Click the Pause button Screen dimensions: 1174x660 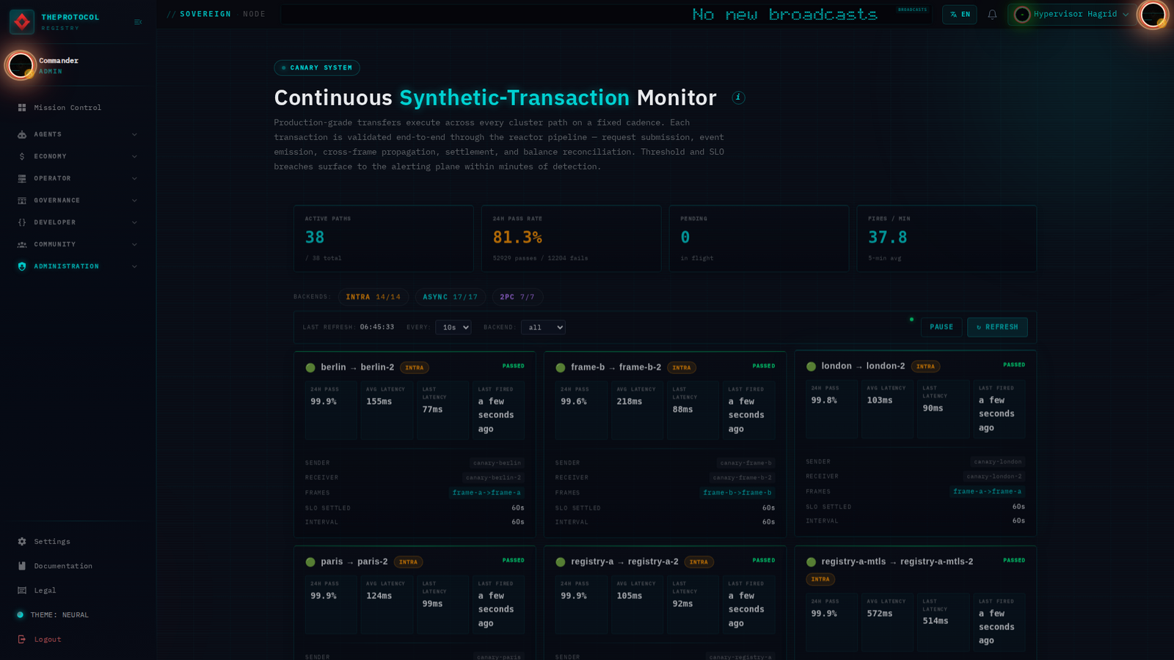941,327
